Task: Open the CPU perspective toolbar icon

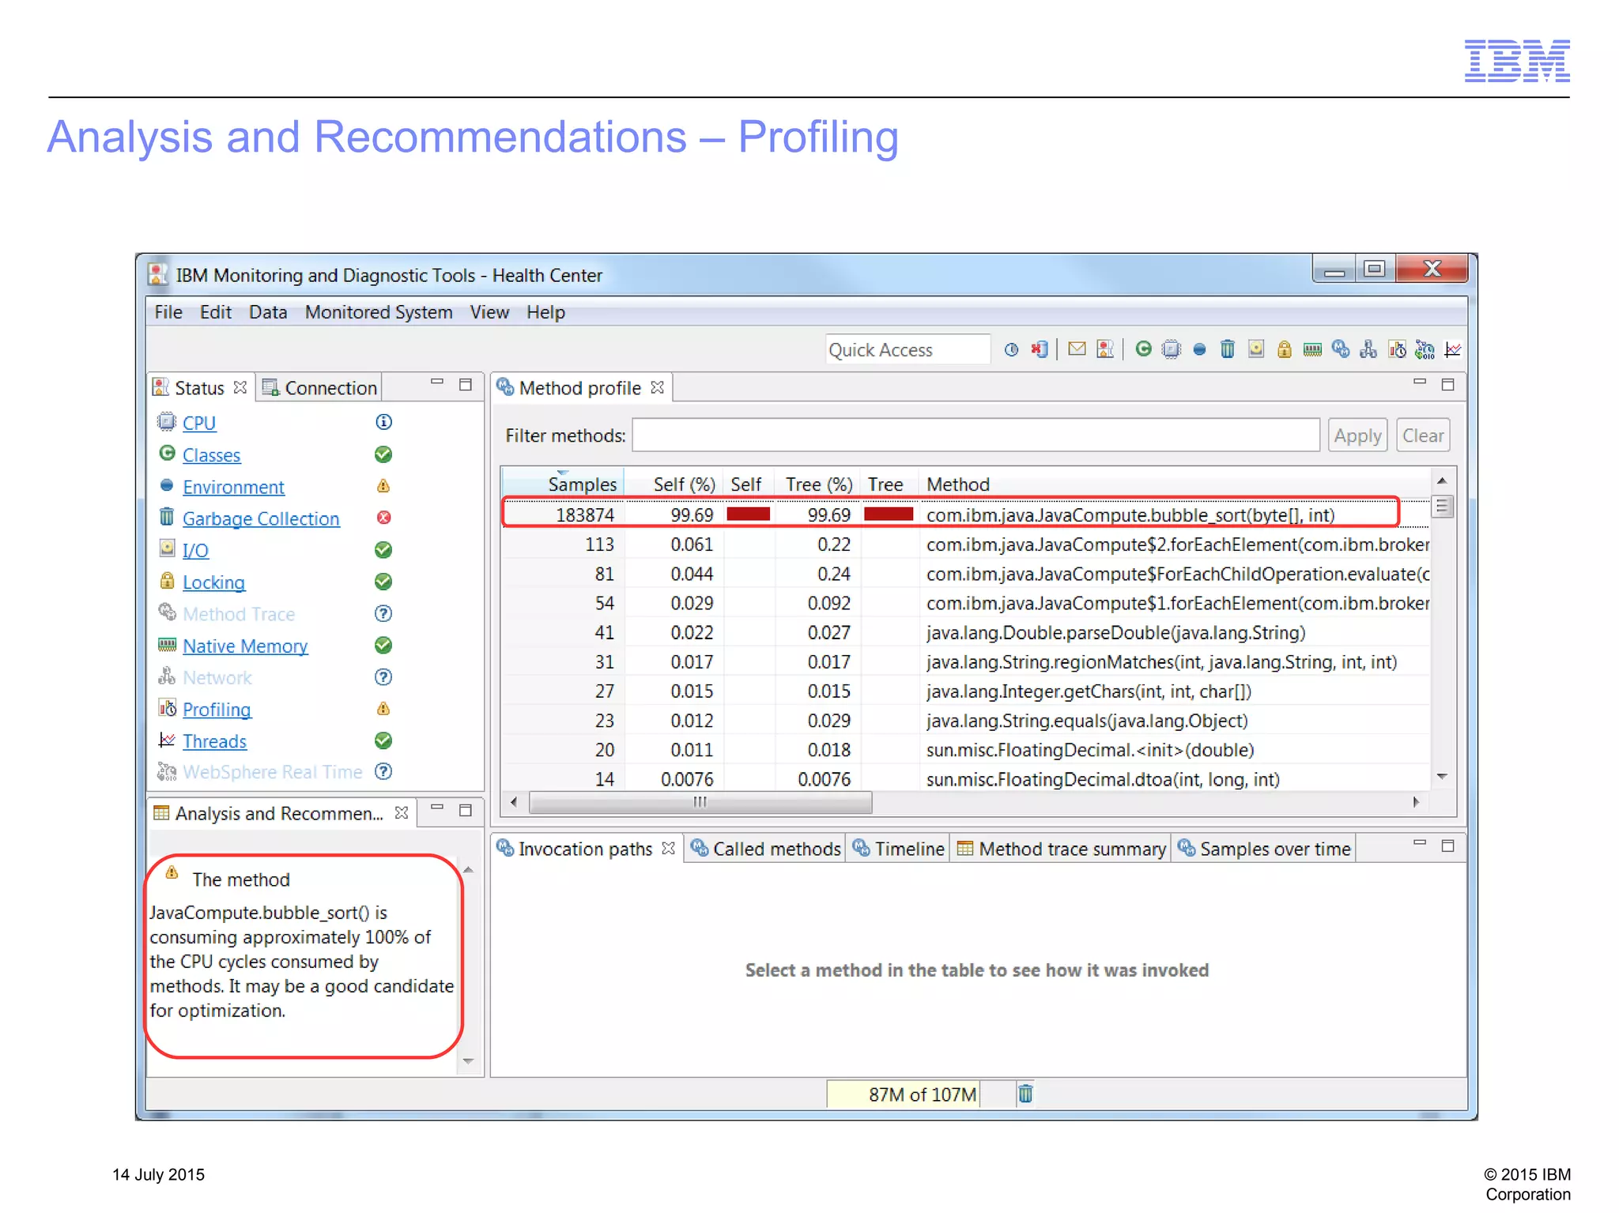Action: [x=1172, y=349]
